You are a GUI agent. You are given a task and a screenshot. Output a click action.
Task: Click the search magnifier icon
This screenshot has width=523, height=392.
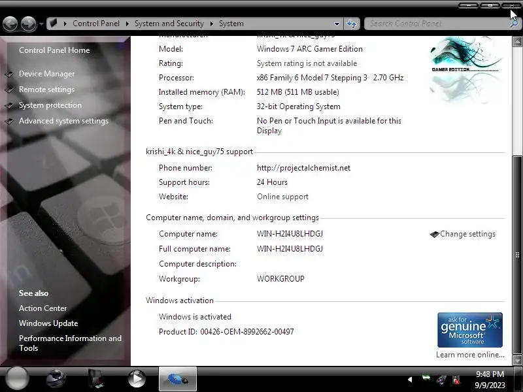click(515, 24)
